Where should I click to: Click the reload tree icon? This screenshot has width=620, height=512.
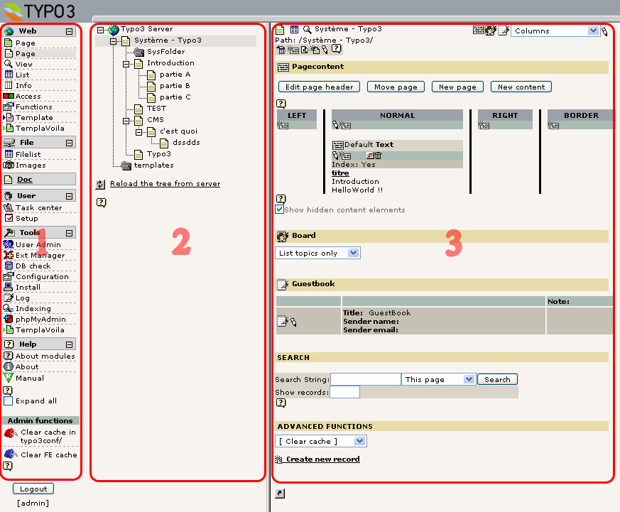[101, 184]
